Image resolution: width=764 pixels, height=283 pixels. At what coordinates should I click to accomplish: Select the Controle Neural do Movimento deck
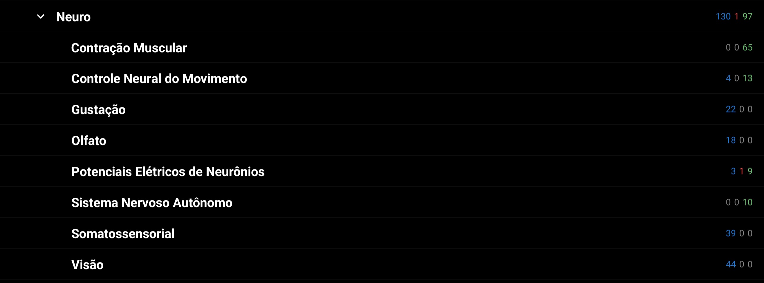[x=159, y=79]
